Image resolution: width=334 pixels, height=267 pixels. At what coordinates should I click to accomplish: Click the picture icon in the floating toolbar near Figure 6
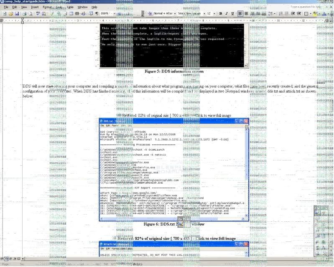click(181, 224)
